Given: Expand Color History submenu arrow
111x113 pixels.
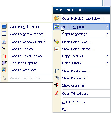Looking at the screenshot, I should [107, 63].
